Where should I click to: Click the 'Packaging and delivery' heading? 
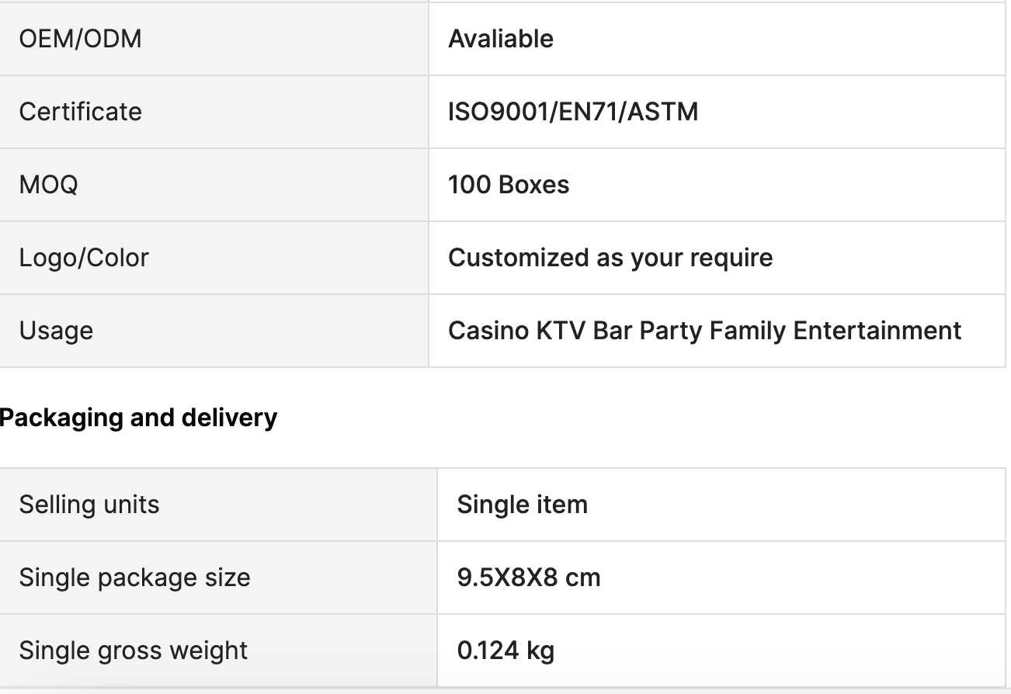click(x=138, y=418)
